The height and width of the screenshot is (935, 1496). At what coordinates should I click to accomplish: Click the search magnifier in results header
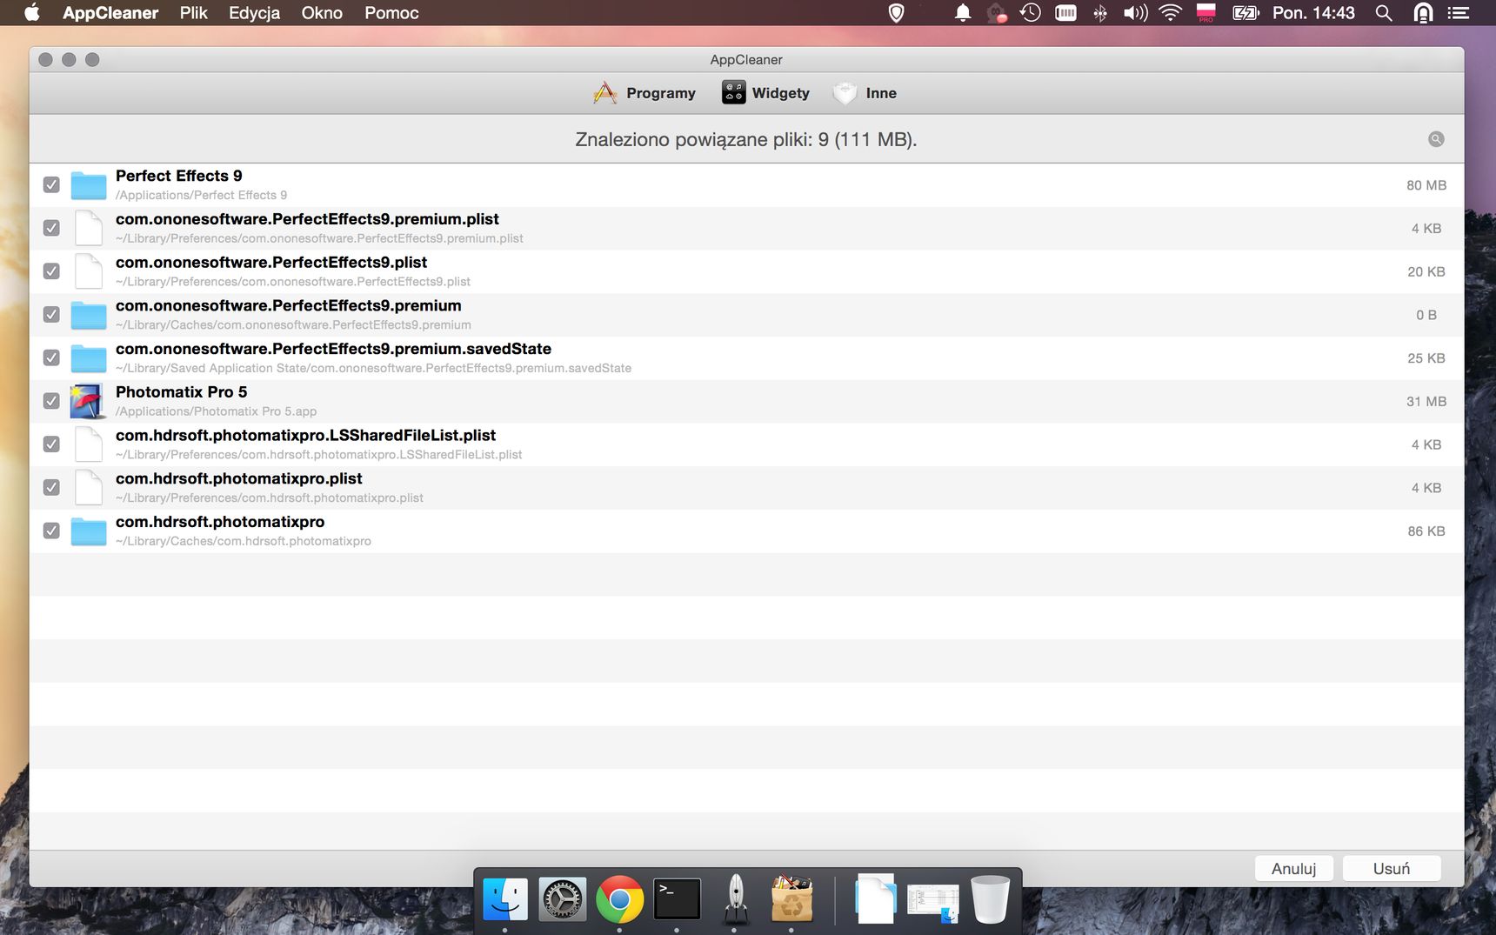[x=1436, y=139]
